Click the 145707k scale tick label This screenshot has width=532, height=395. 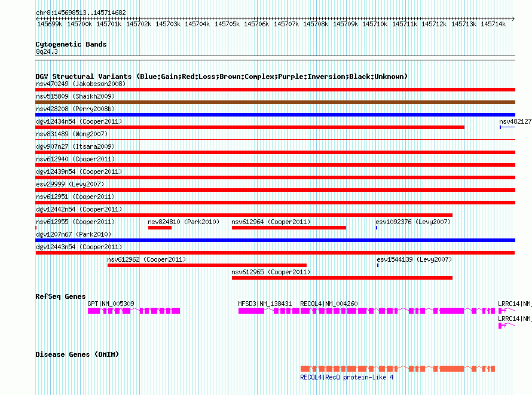click(x=286, y=24)
